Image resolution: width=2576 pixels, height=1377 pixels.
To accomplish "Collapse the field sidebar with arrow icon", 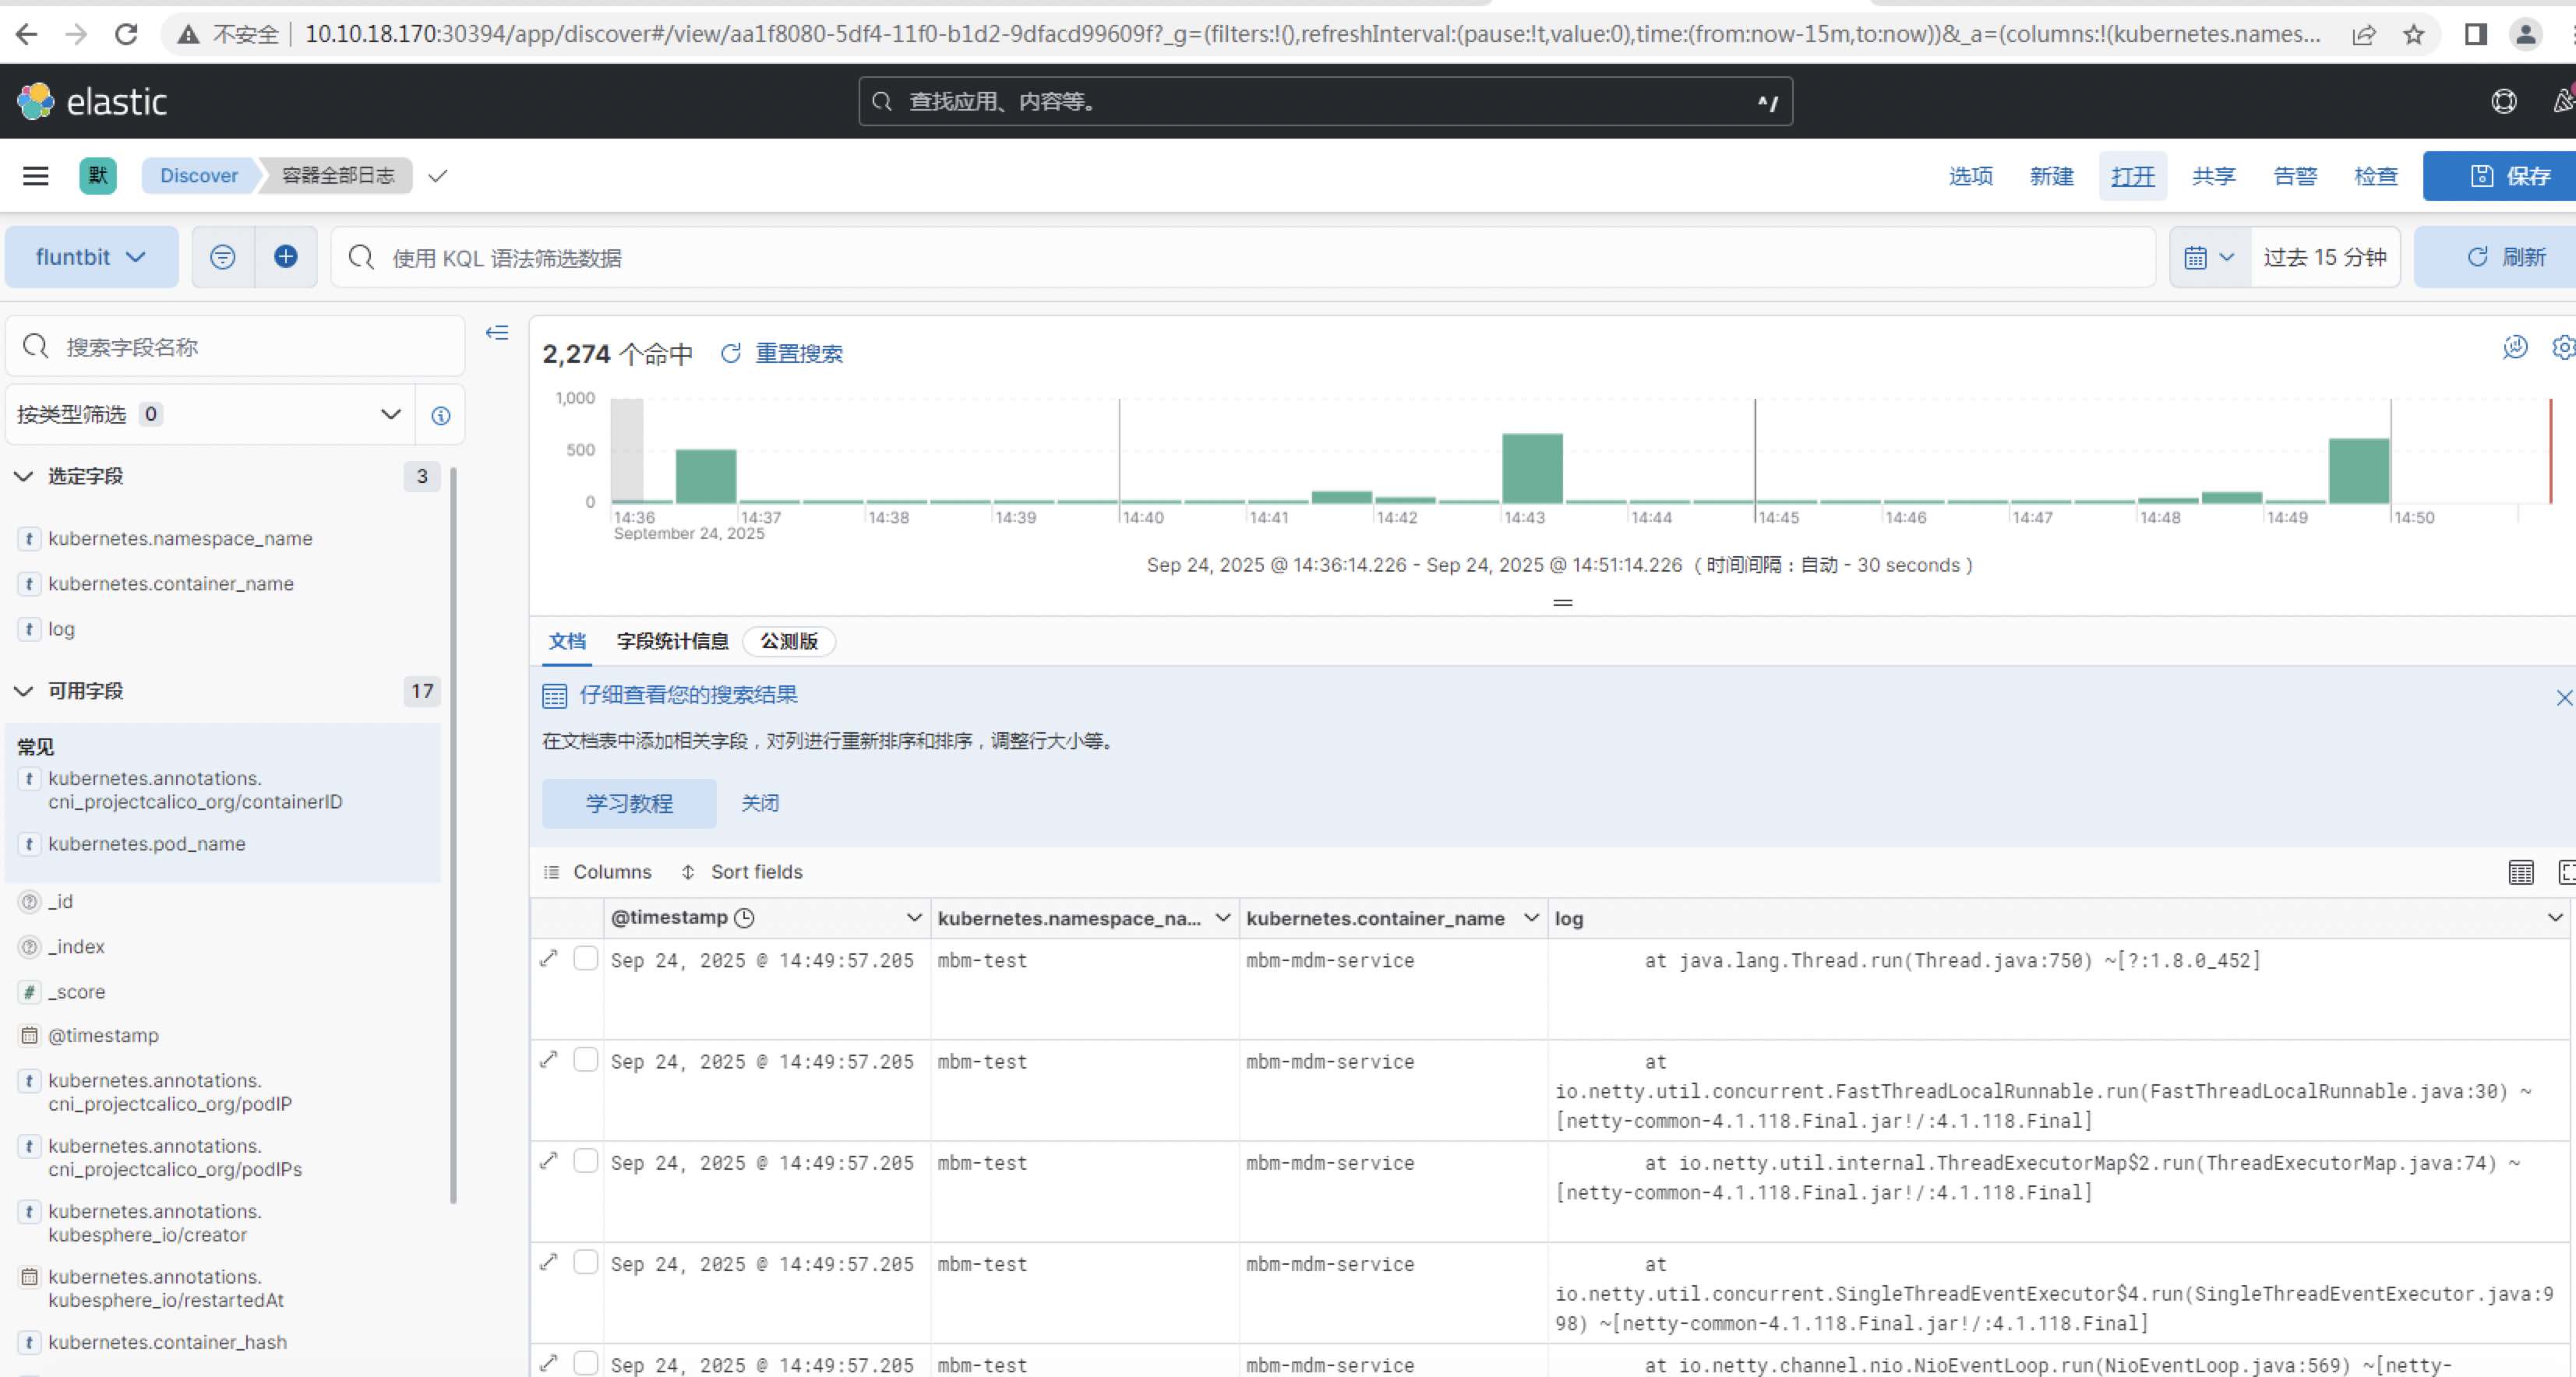I will click(497, 333).
